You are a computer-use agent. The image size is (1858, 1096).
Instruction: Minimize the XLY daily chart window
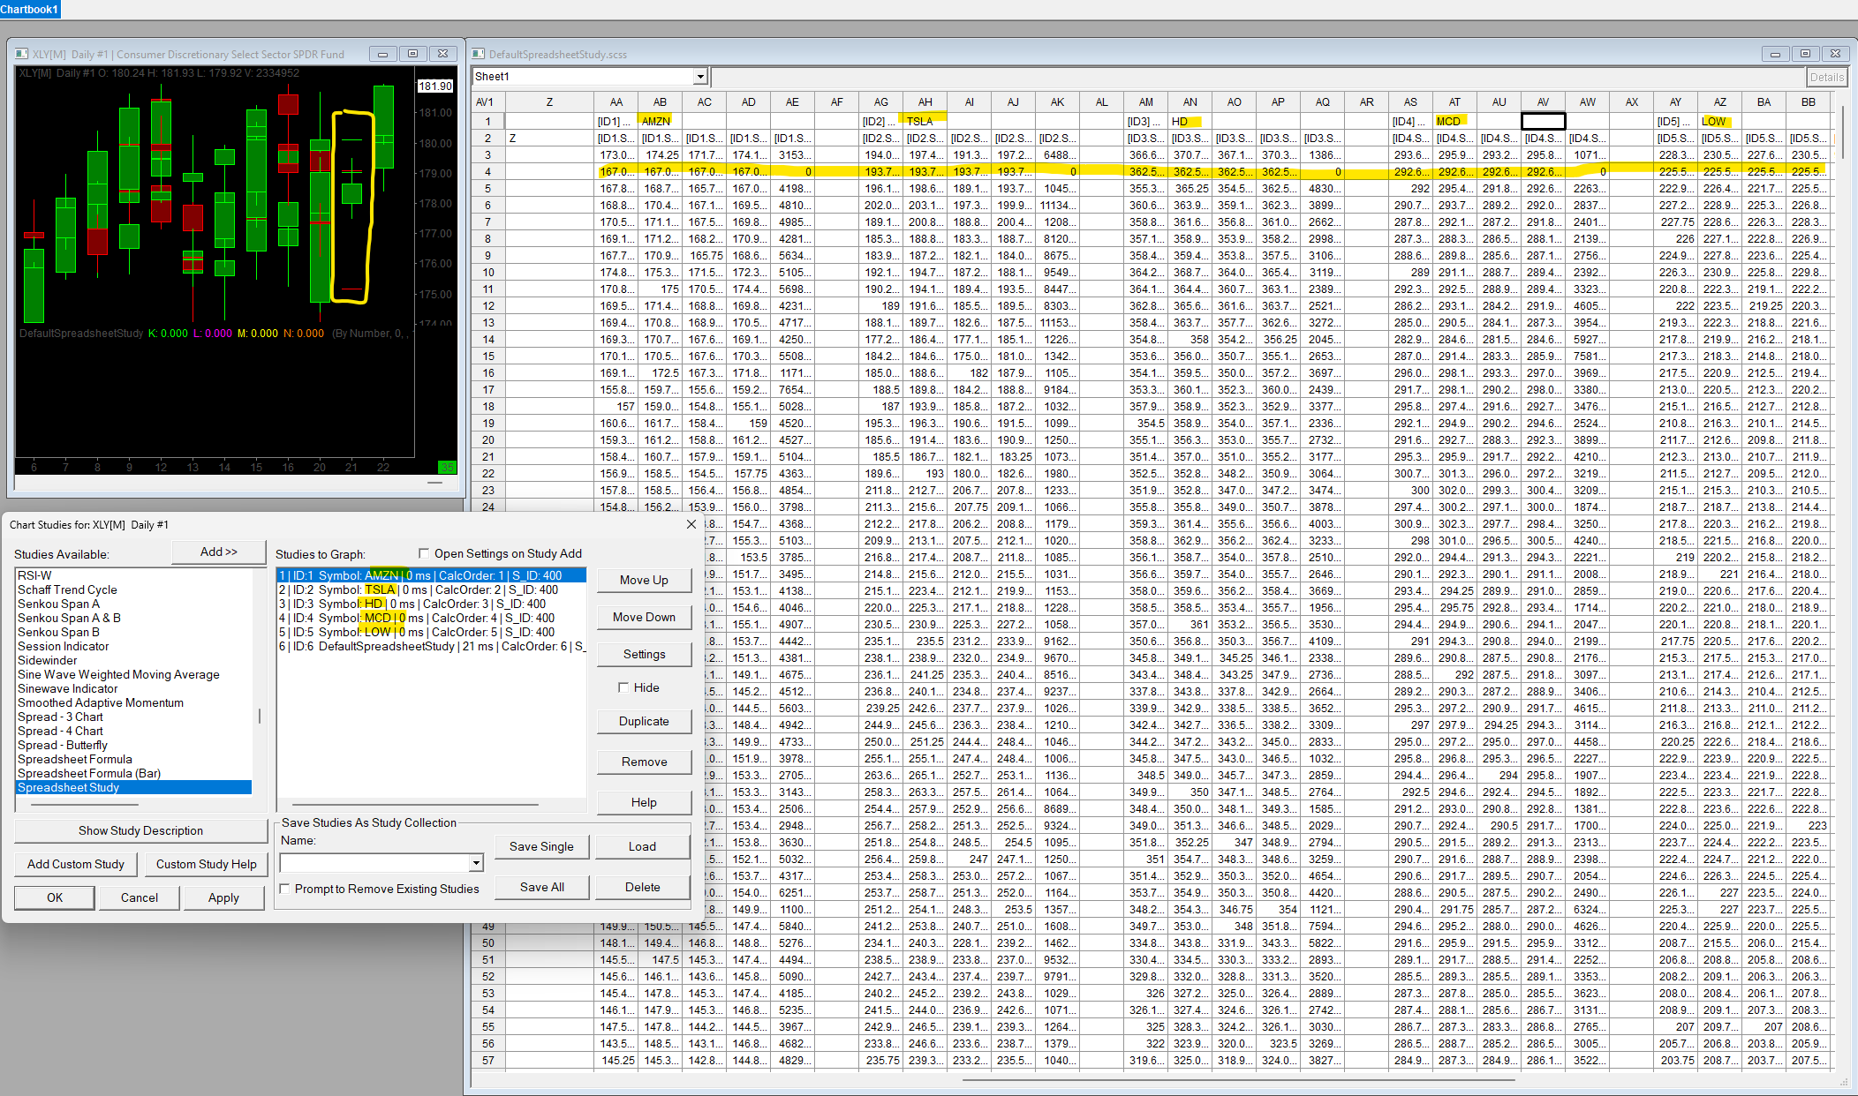coord(382,54)
